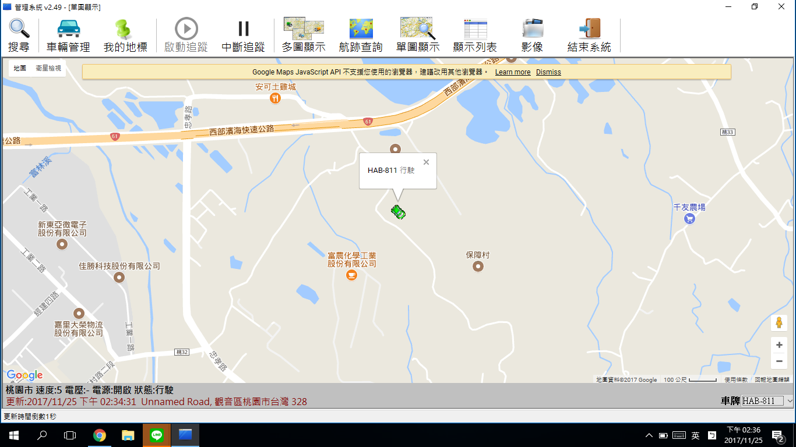Click the Street View pegman icon
Viewport: 796px width, 447px height.
779,322
